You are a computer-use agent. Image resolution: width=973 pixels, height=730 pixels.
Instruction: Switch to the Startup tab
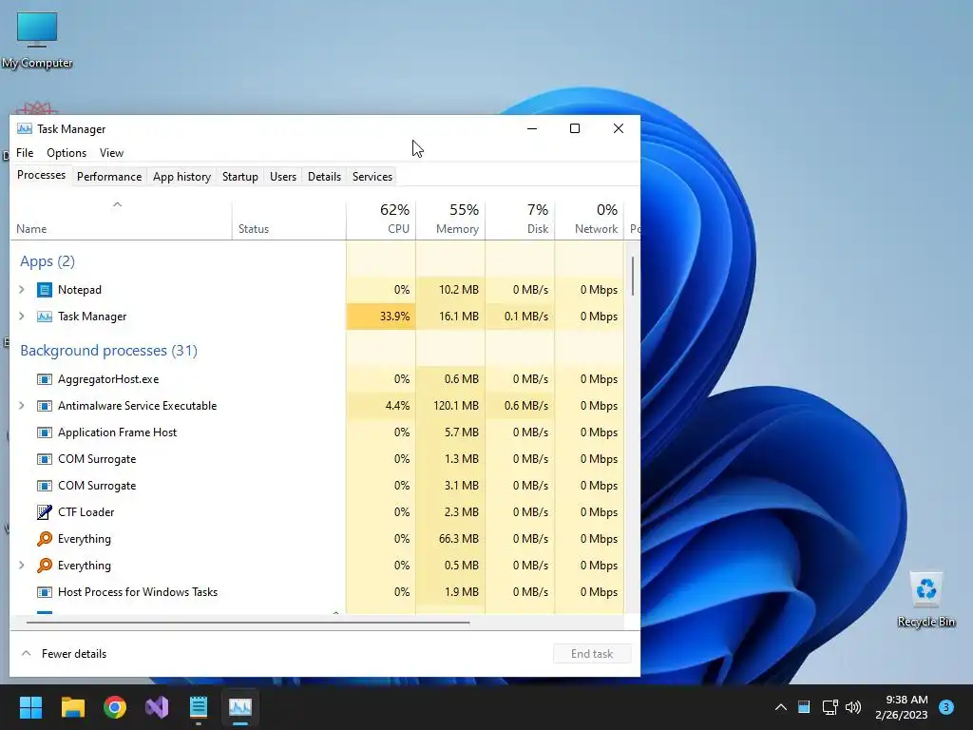pyautogui.click(x=240, y=177)
